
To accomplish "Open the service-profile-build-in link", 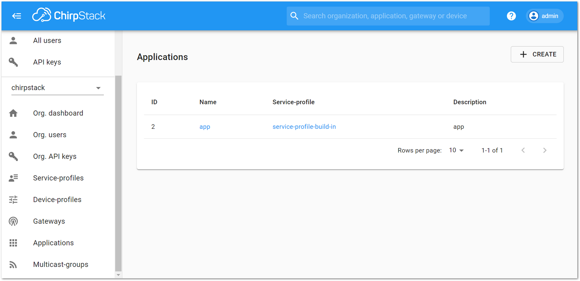I will (304, 127).
